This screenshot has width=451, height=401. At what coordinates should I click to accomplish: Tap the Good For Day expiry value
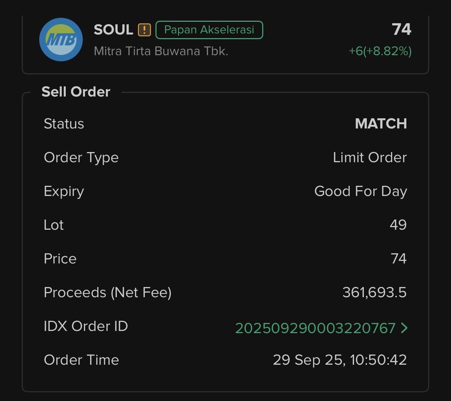[x=360, y=191]
